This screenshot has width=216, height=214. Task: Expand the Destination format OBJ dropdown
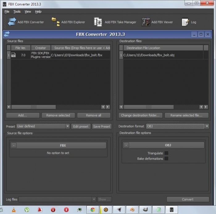178,126
